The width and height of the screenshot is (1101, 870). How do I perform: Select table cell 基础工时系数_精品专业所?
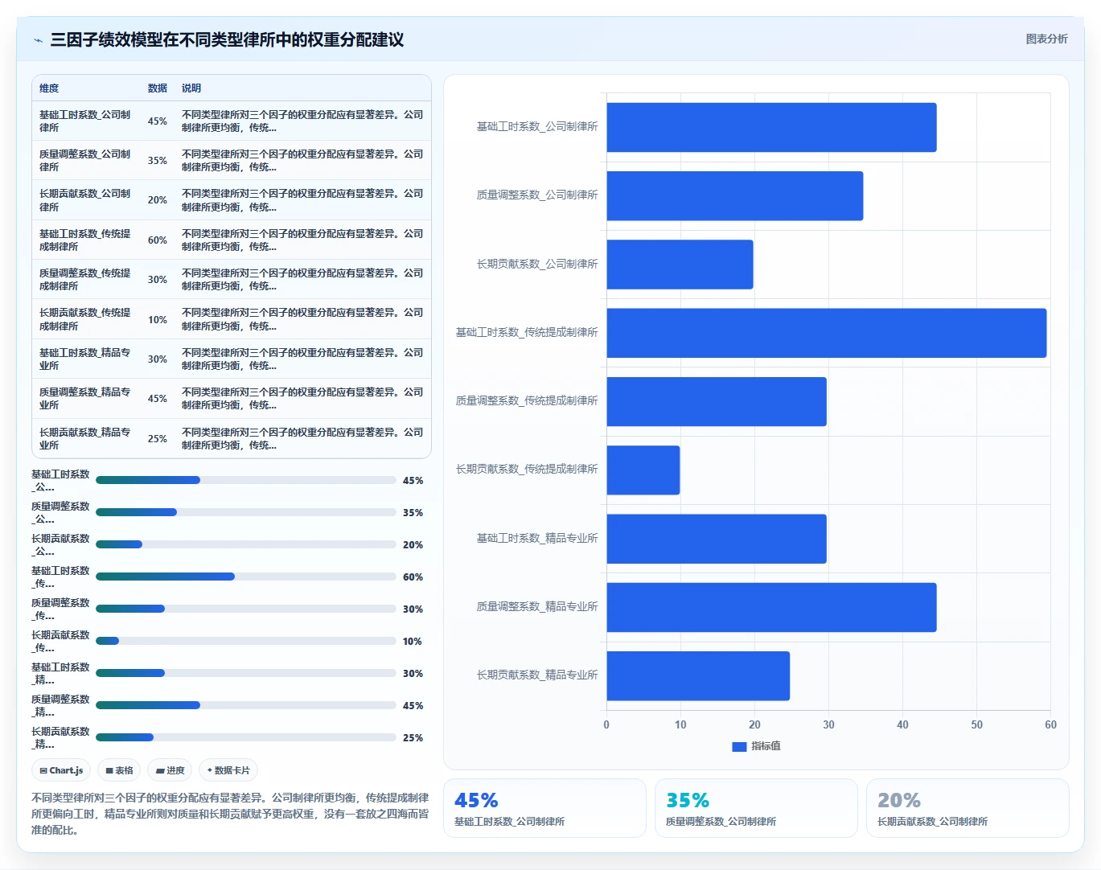tap(85, 359)
